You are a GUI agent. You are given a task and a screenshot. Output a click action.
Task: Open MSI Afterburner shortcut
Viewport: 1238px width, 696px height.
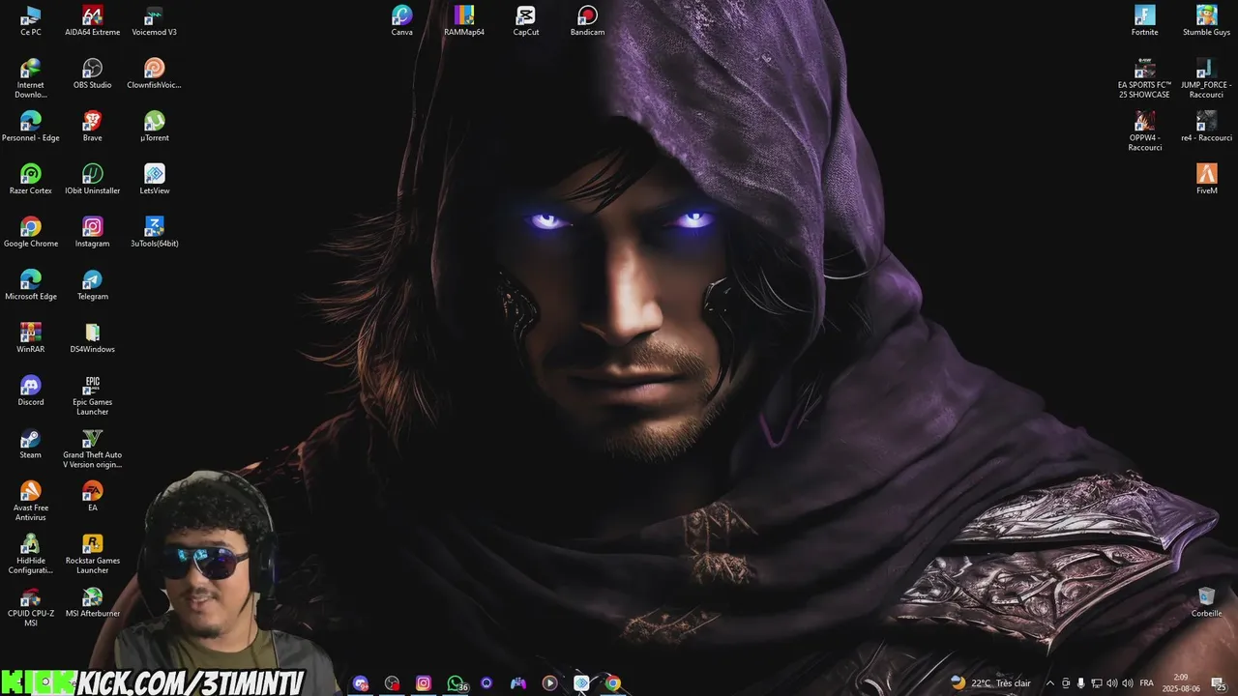(x=93, y=602)
